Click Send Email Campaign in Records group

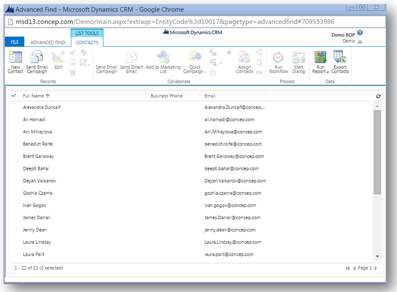pos(37,62)
